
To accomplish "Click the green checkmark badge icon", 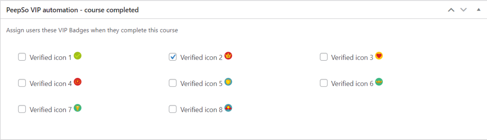I will [78, 56].
